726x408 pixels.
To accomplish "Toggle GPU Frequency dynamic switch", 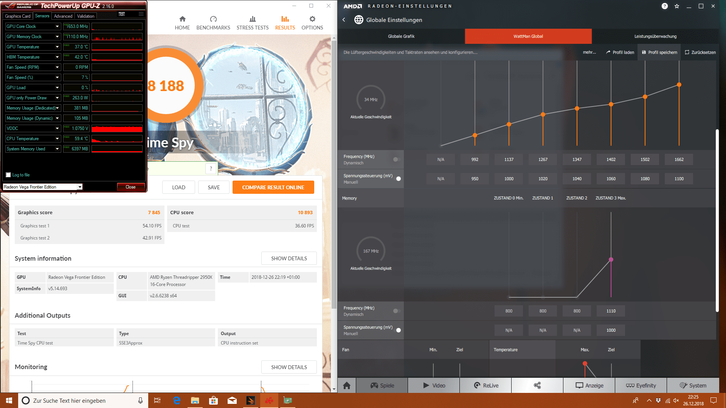I will (396, 159).
